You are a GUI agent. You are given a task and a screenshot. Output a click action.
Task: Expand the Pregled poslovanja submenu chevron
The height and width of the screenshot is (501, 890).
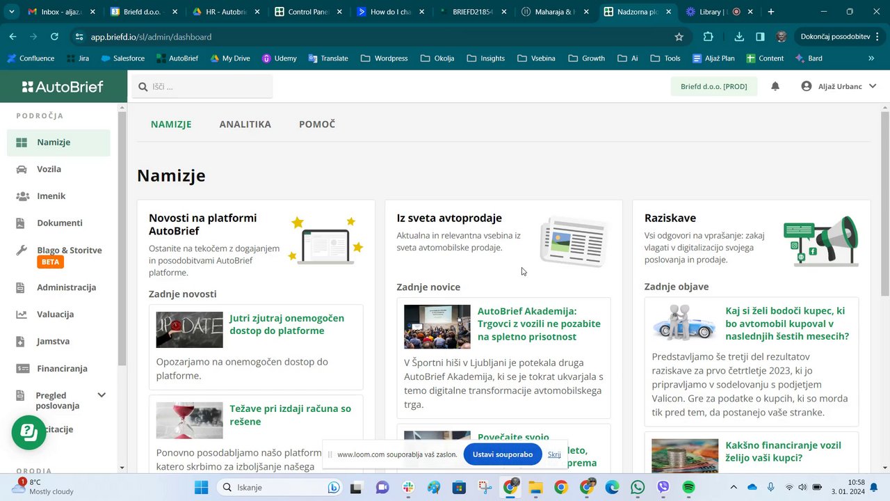(x=102, y=395)
